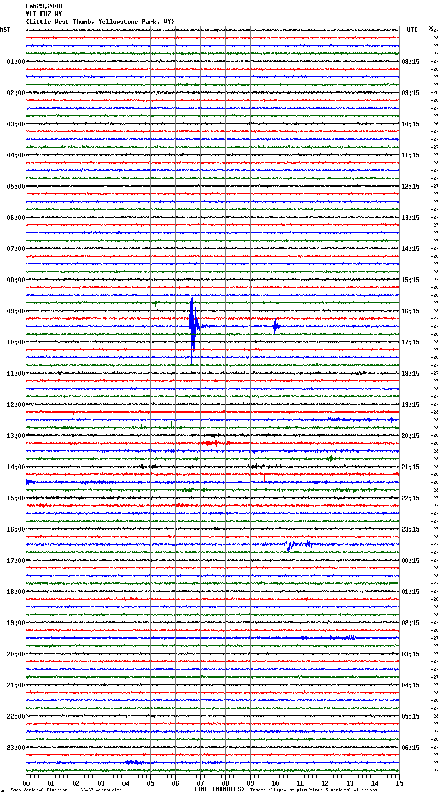Select the '14:15' UTC time label
Image resolution: width=441 pixels, height=797 pixels.
click(410, 249)
